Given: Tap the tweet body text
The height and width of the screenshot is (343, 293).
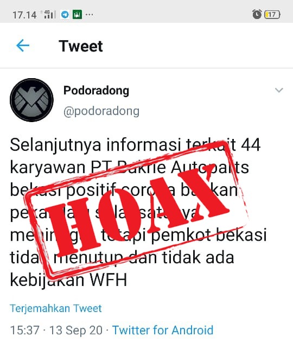Looking at the screenshot, I should coord(138,212).
